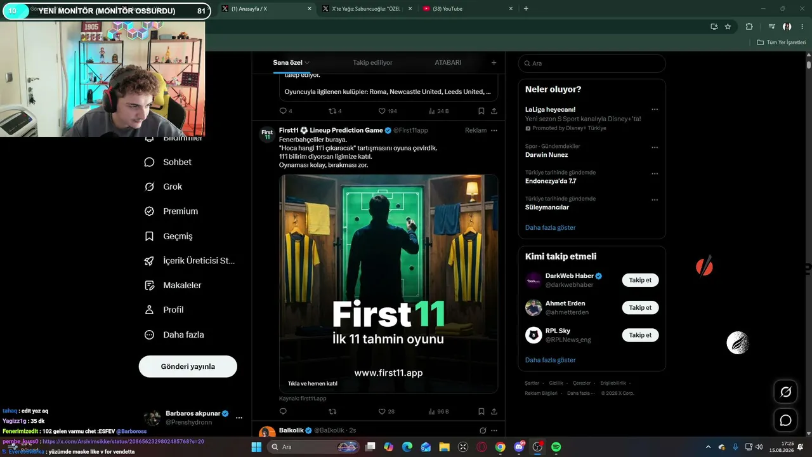
Task: Open Grok actions on Balkolik post
Action: pyautogui.click(x=483, y=430)
